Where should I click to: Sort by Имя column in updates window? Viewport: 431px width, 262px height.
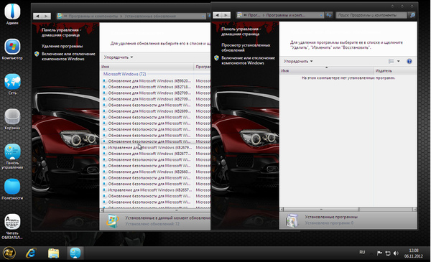(x=147, y=67)
